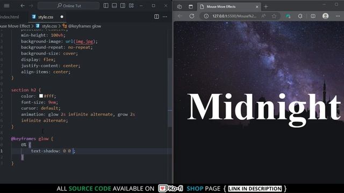Viewport: 344px width, 193px height.
Task: Click the 127.0.0.1:5500 address bar
Action: coord(234,16)
